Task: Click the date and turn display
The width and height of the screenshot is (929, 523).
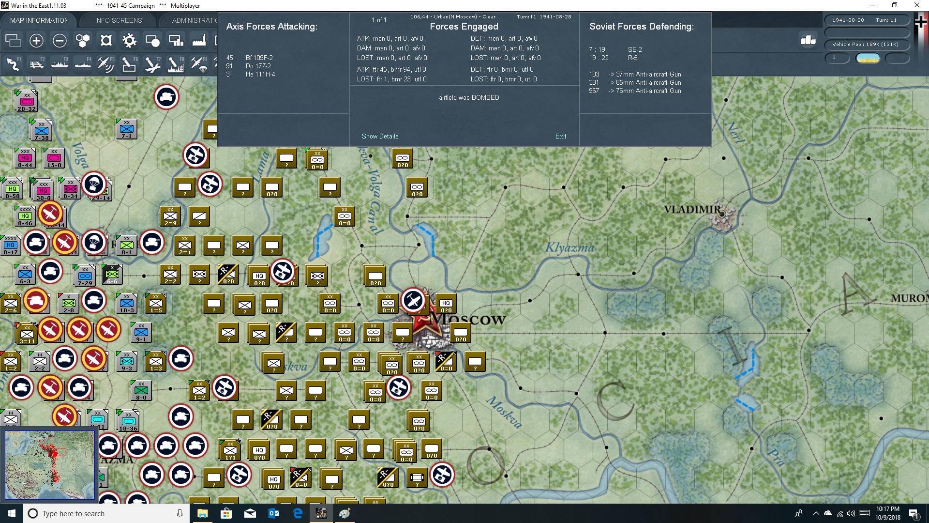Action: coord(867,20)
